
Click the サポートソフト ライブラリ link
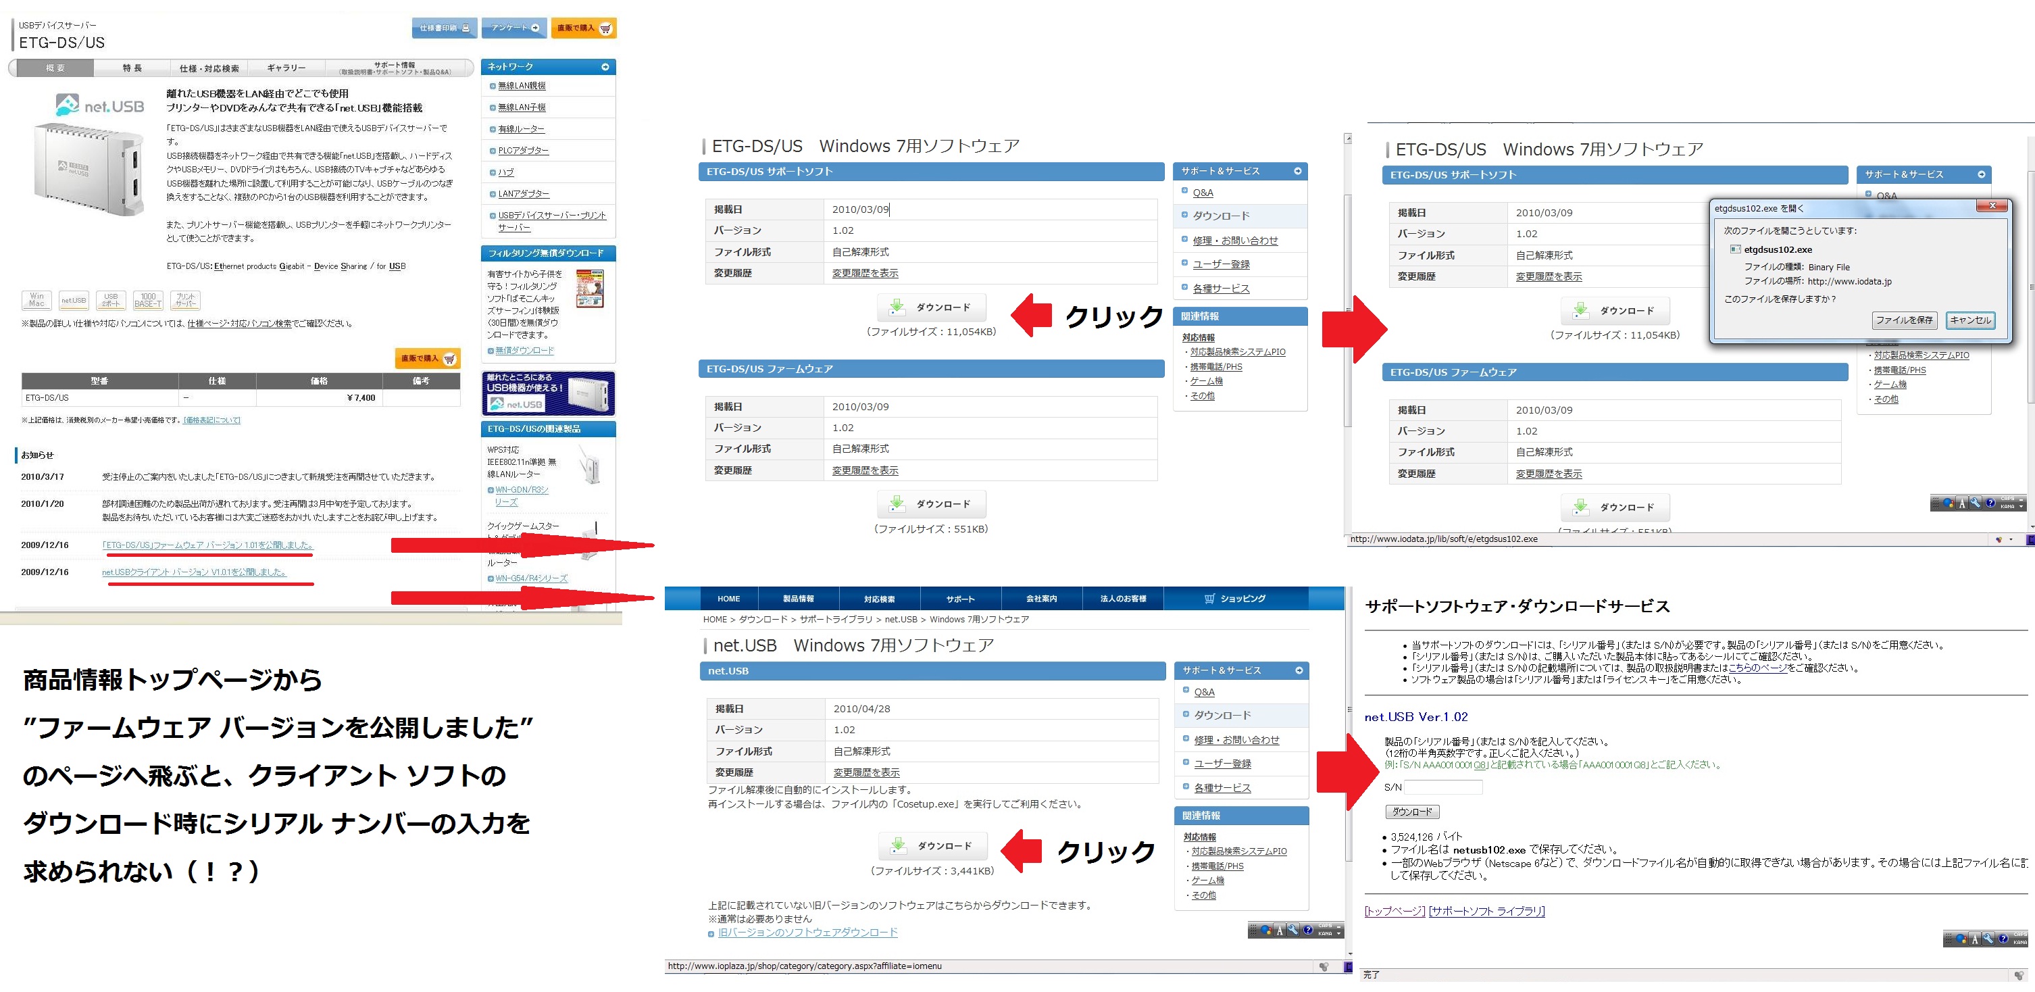(1486, 911)
